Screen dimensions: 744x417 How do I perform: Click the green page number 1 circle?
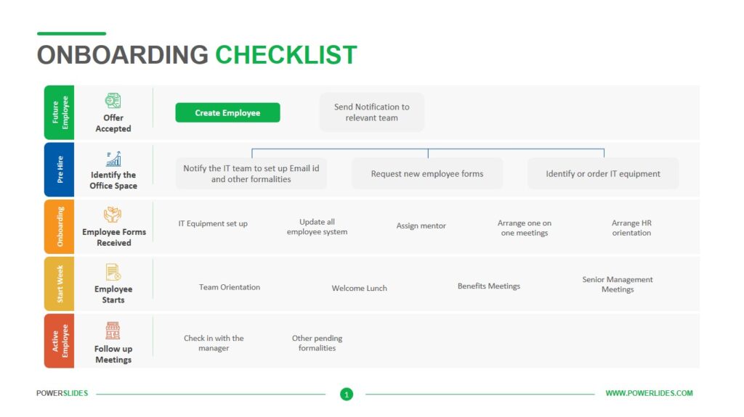click(347, 394)
